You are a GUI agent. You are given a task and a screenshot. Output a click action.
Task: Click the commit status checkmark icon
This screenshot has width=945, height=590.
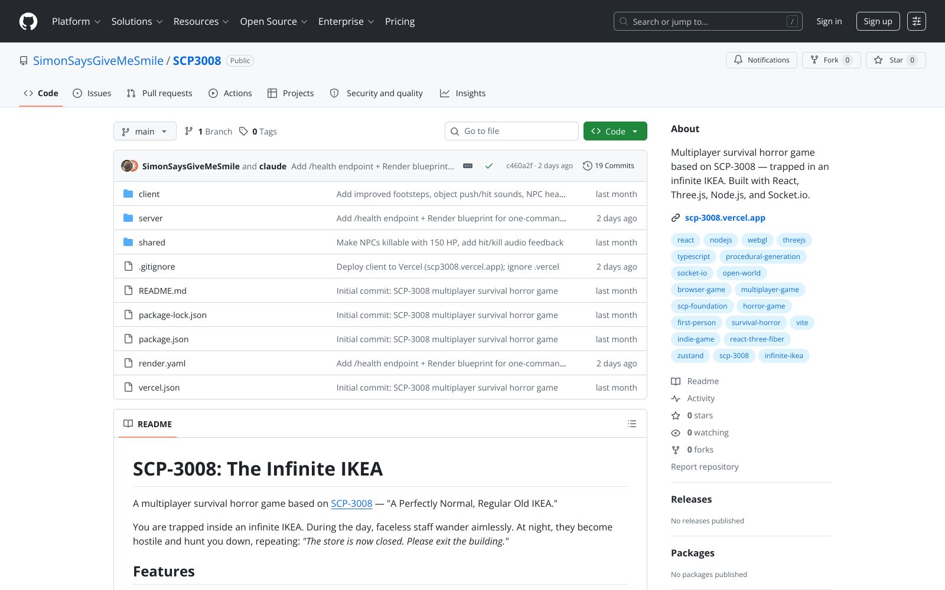coord(489,166)
